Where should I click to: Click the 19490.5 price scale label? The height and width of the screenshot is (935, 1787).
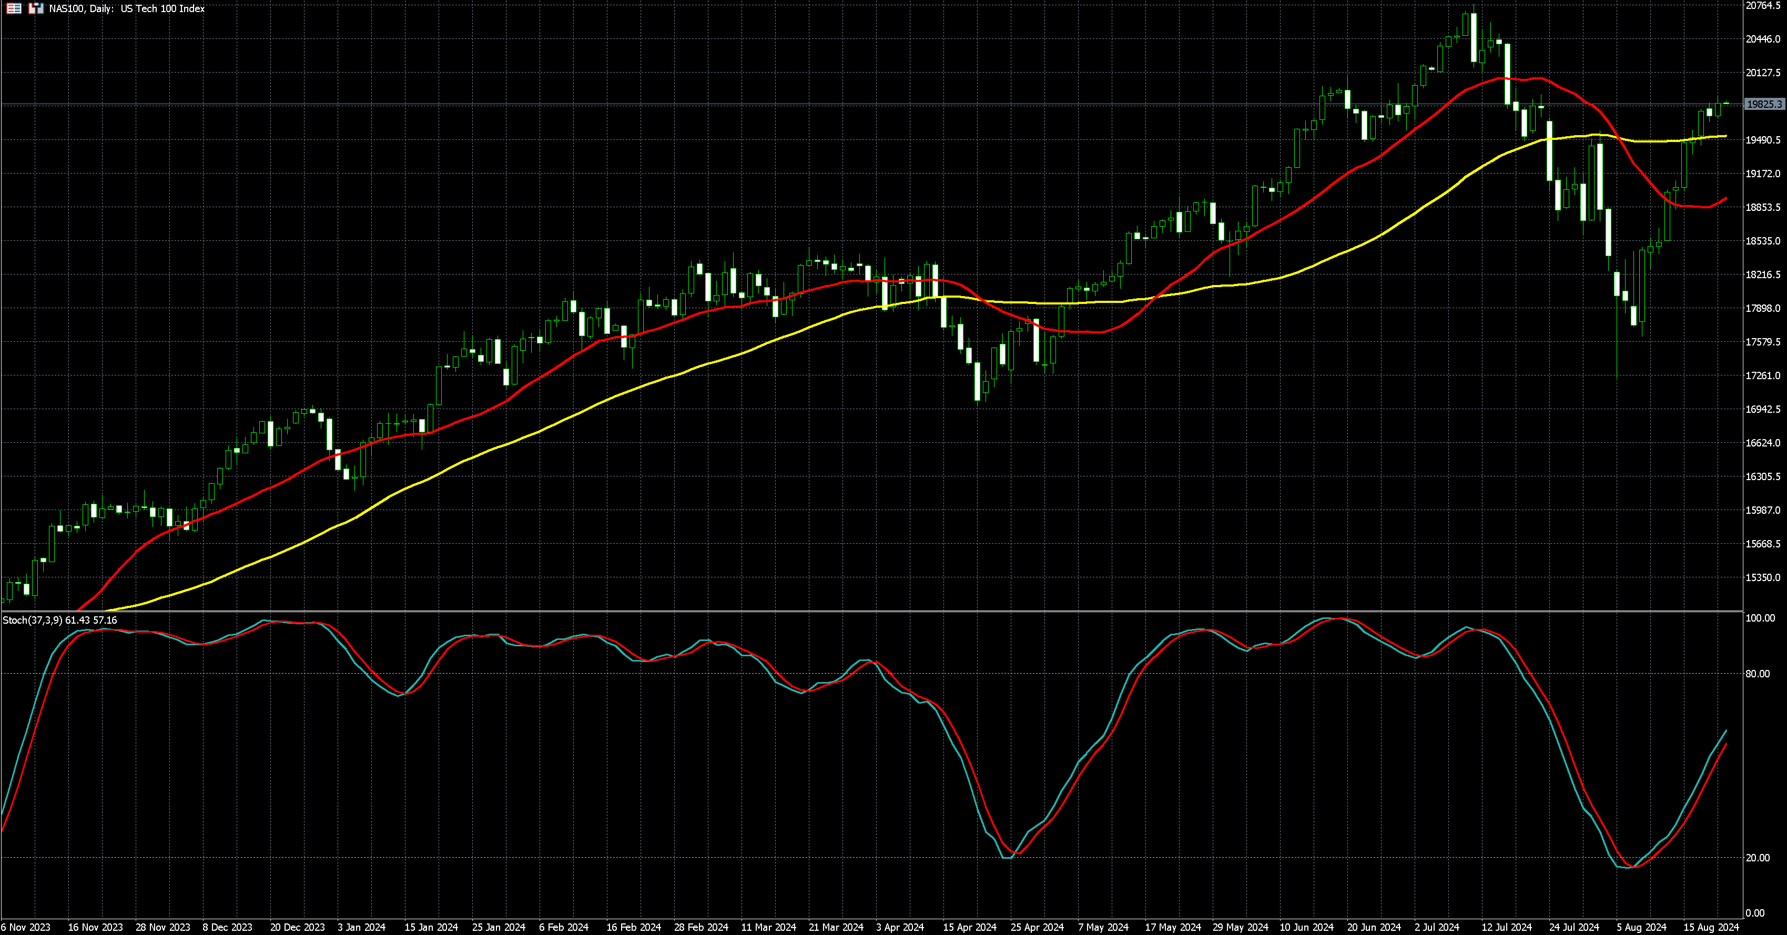click(x=1763, y=140)
